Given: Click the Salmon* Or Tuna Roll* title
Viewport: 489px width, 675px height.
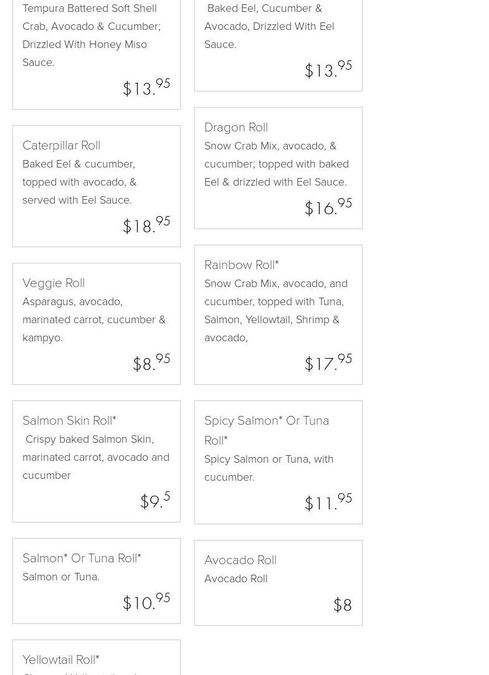Looking at the screenshot, I should coord(82,558).
